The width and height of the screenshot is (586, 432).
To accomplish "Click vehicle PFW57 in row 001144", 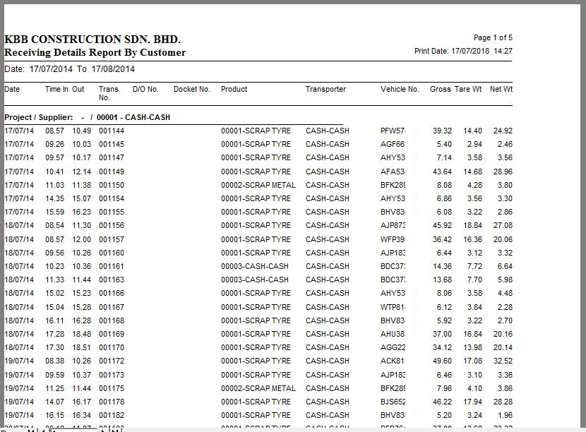I will click(x=393, y=131).
